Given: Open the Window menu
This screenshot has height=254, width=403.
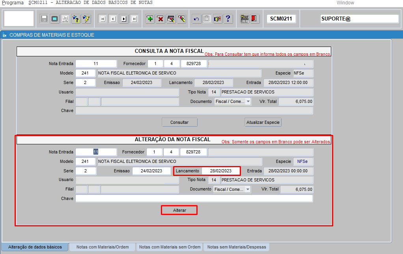Looking at the screenshot, I should [x=345, y=3].
